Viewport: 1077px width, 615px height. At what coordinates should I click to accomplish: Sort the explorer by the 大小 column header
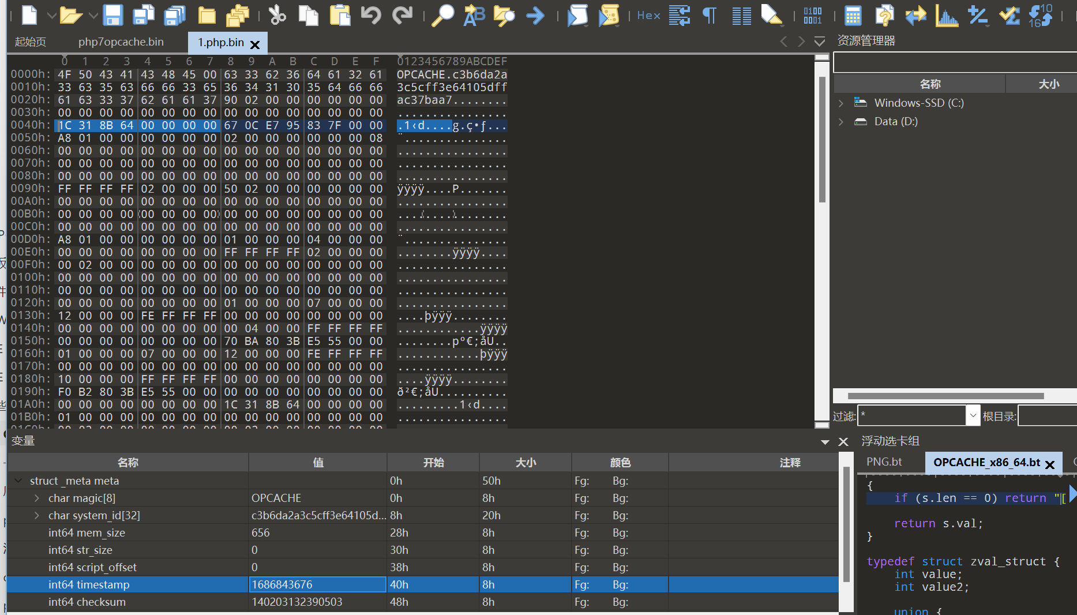[1042, 84]
